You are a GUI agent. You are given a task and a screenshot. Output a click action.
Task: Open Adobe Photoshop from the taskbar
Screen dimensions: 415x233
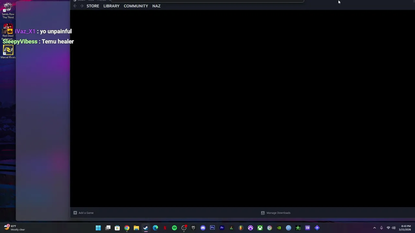point(212,228)
